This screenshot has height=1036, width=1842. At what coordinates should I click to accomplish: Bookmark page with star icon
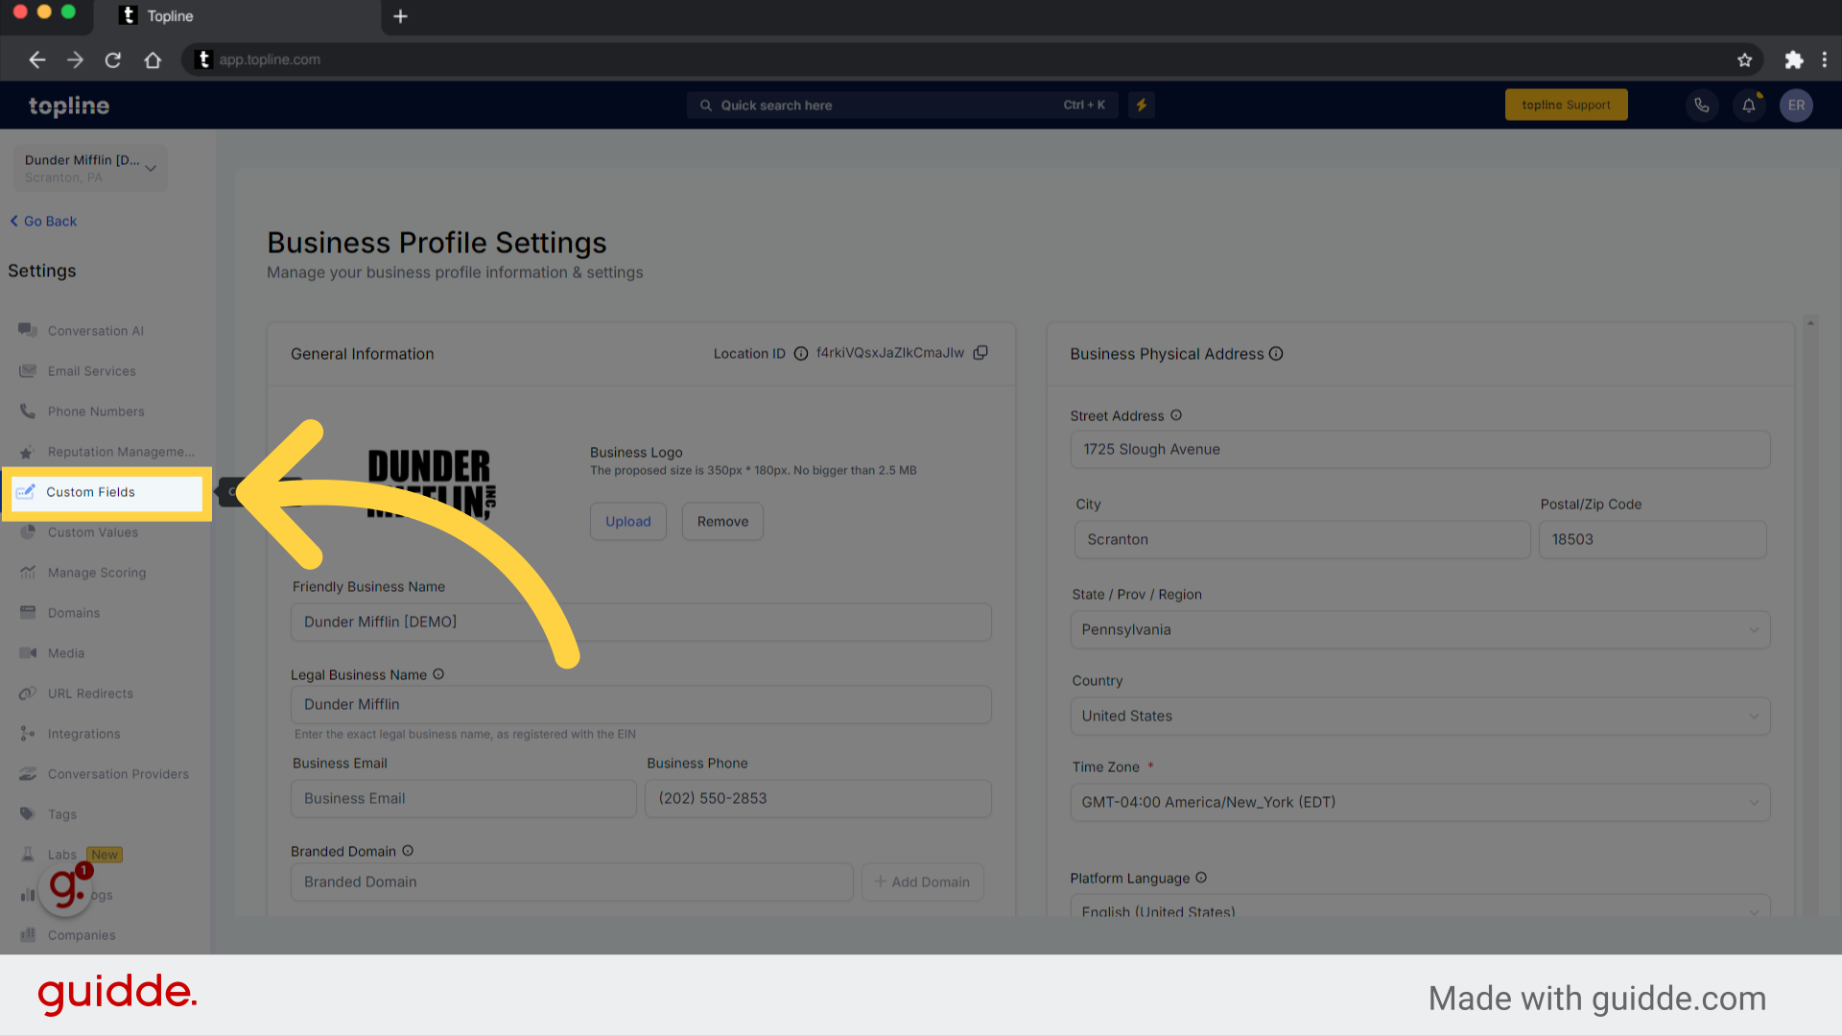coord(1745,59)
